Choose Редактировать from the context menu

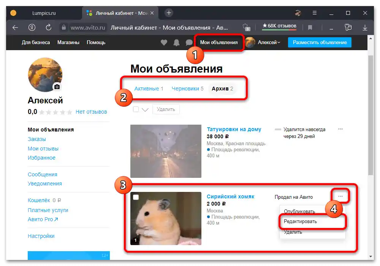tap(300, 222)
